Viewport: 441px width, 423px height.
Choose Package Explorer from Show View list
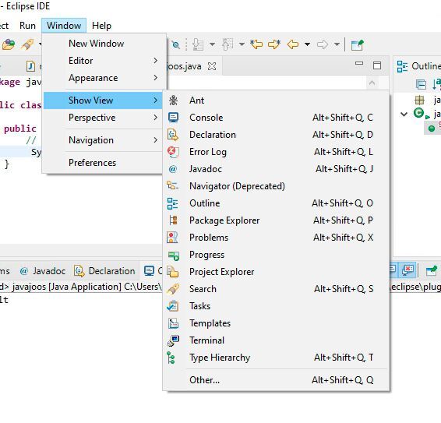[276, 220]
